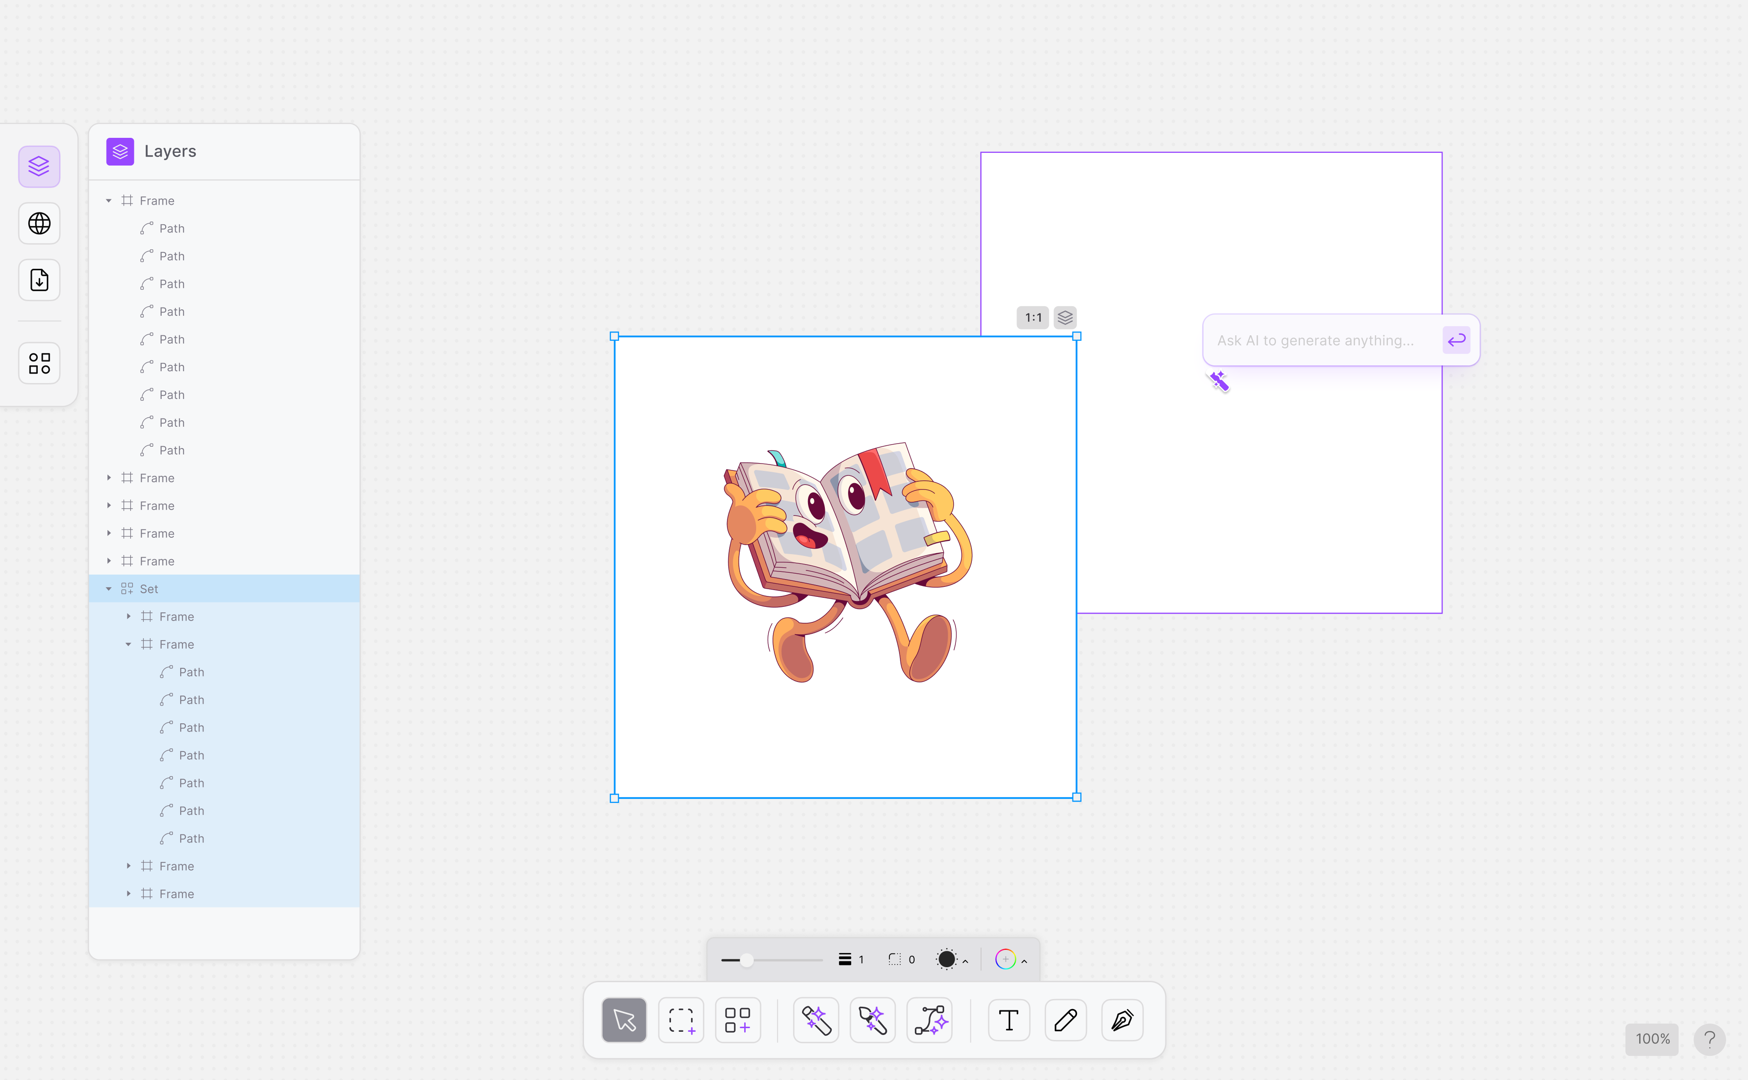The width and height of the screenshot is (1748, 1080).
Task: Submit the AI prompt with enter button
Action: point(1456,340)
